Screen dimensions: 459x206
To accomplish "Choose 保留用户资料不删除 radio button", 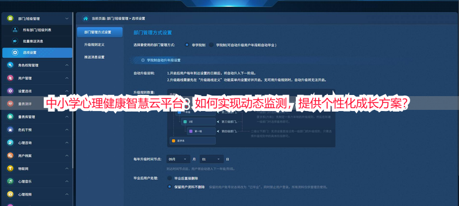I will tap(169, 187).
